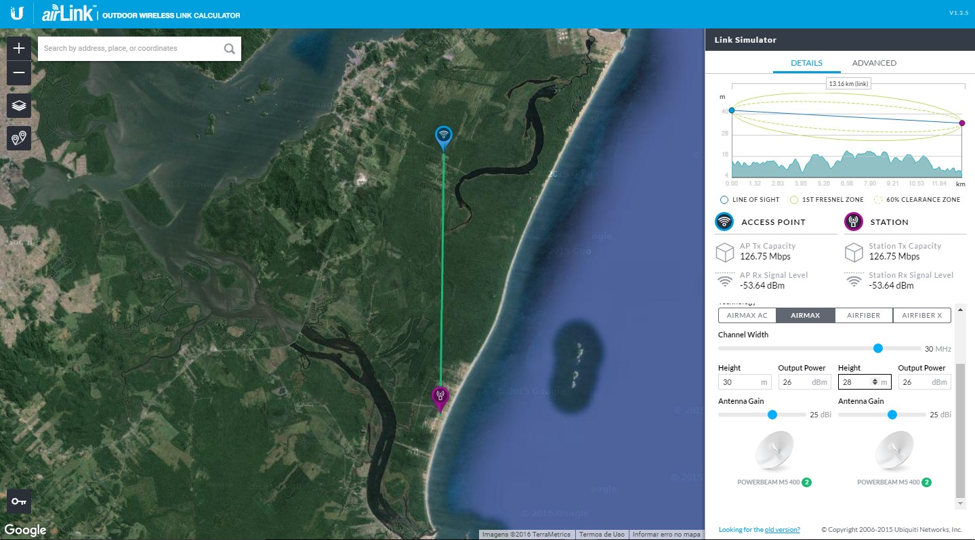Screen dimensions: 975x540
Task: Select the AIRFIBER X technology
Action: click(x=922, y=315)
